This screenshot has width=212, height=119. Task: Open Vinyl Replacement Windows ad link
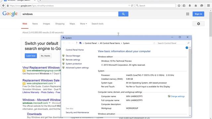[x=41, y=67]
